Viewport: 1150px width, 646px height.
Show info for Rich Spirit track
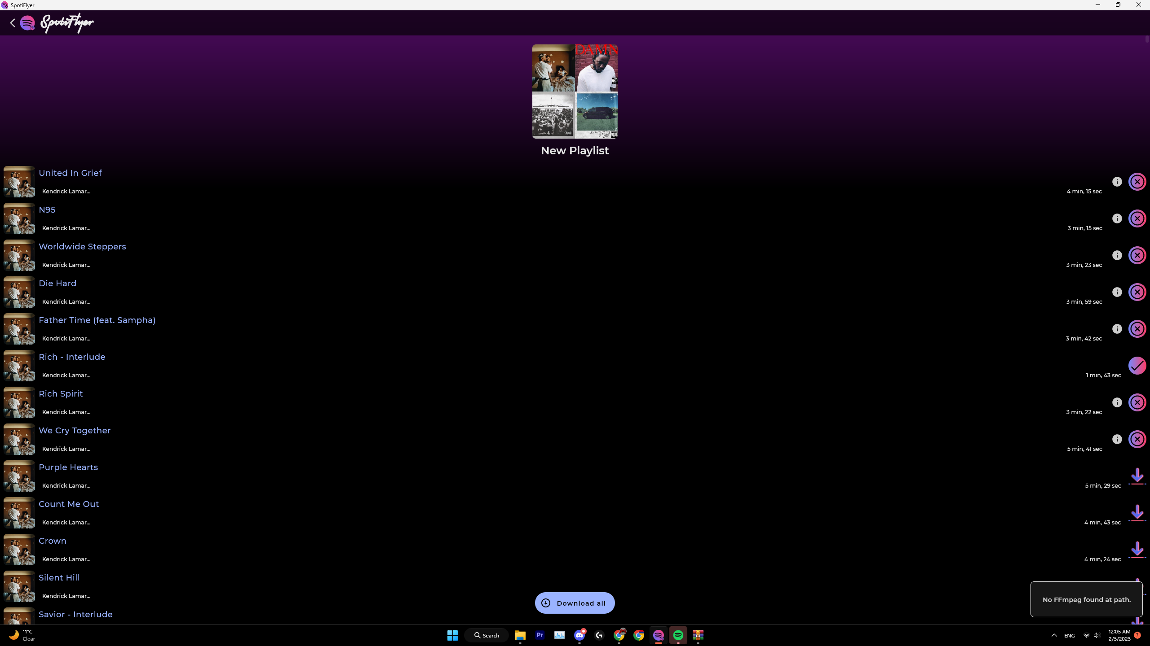pyautogui.click(x=1117, y=402)
